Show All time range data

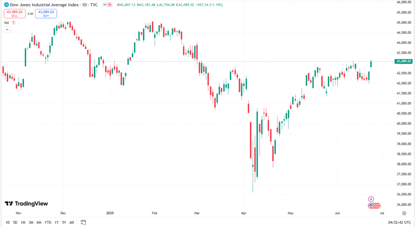tap(72, 222)
